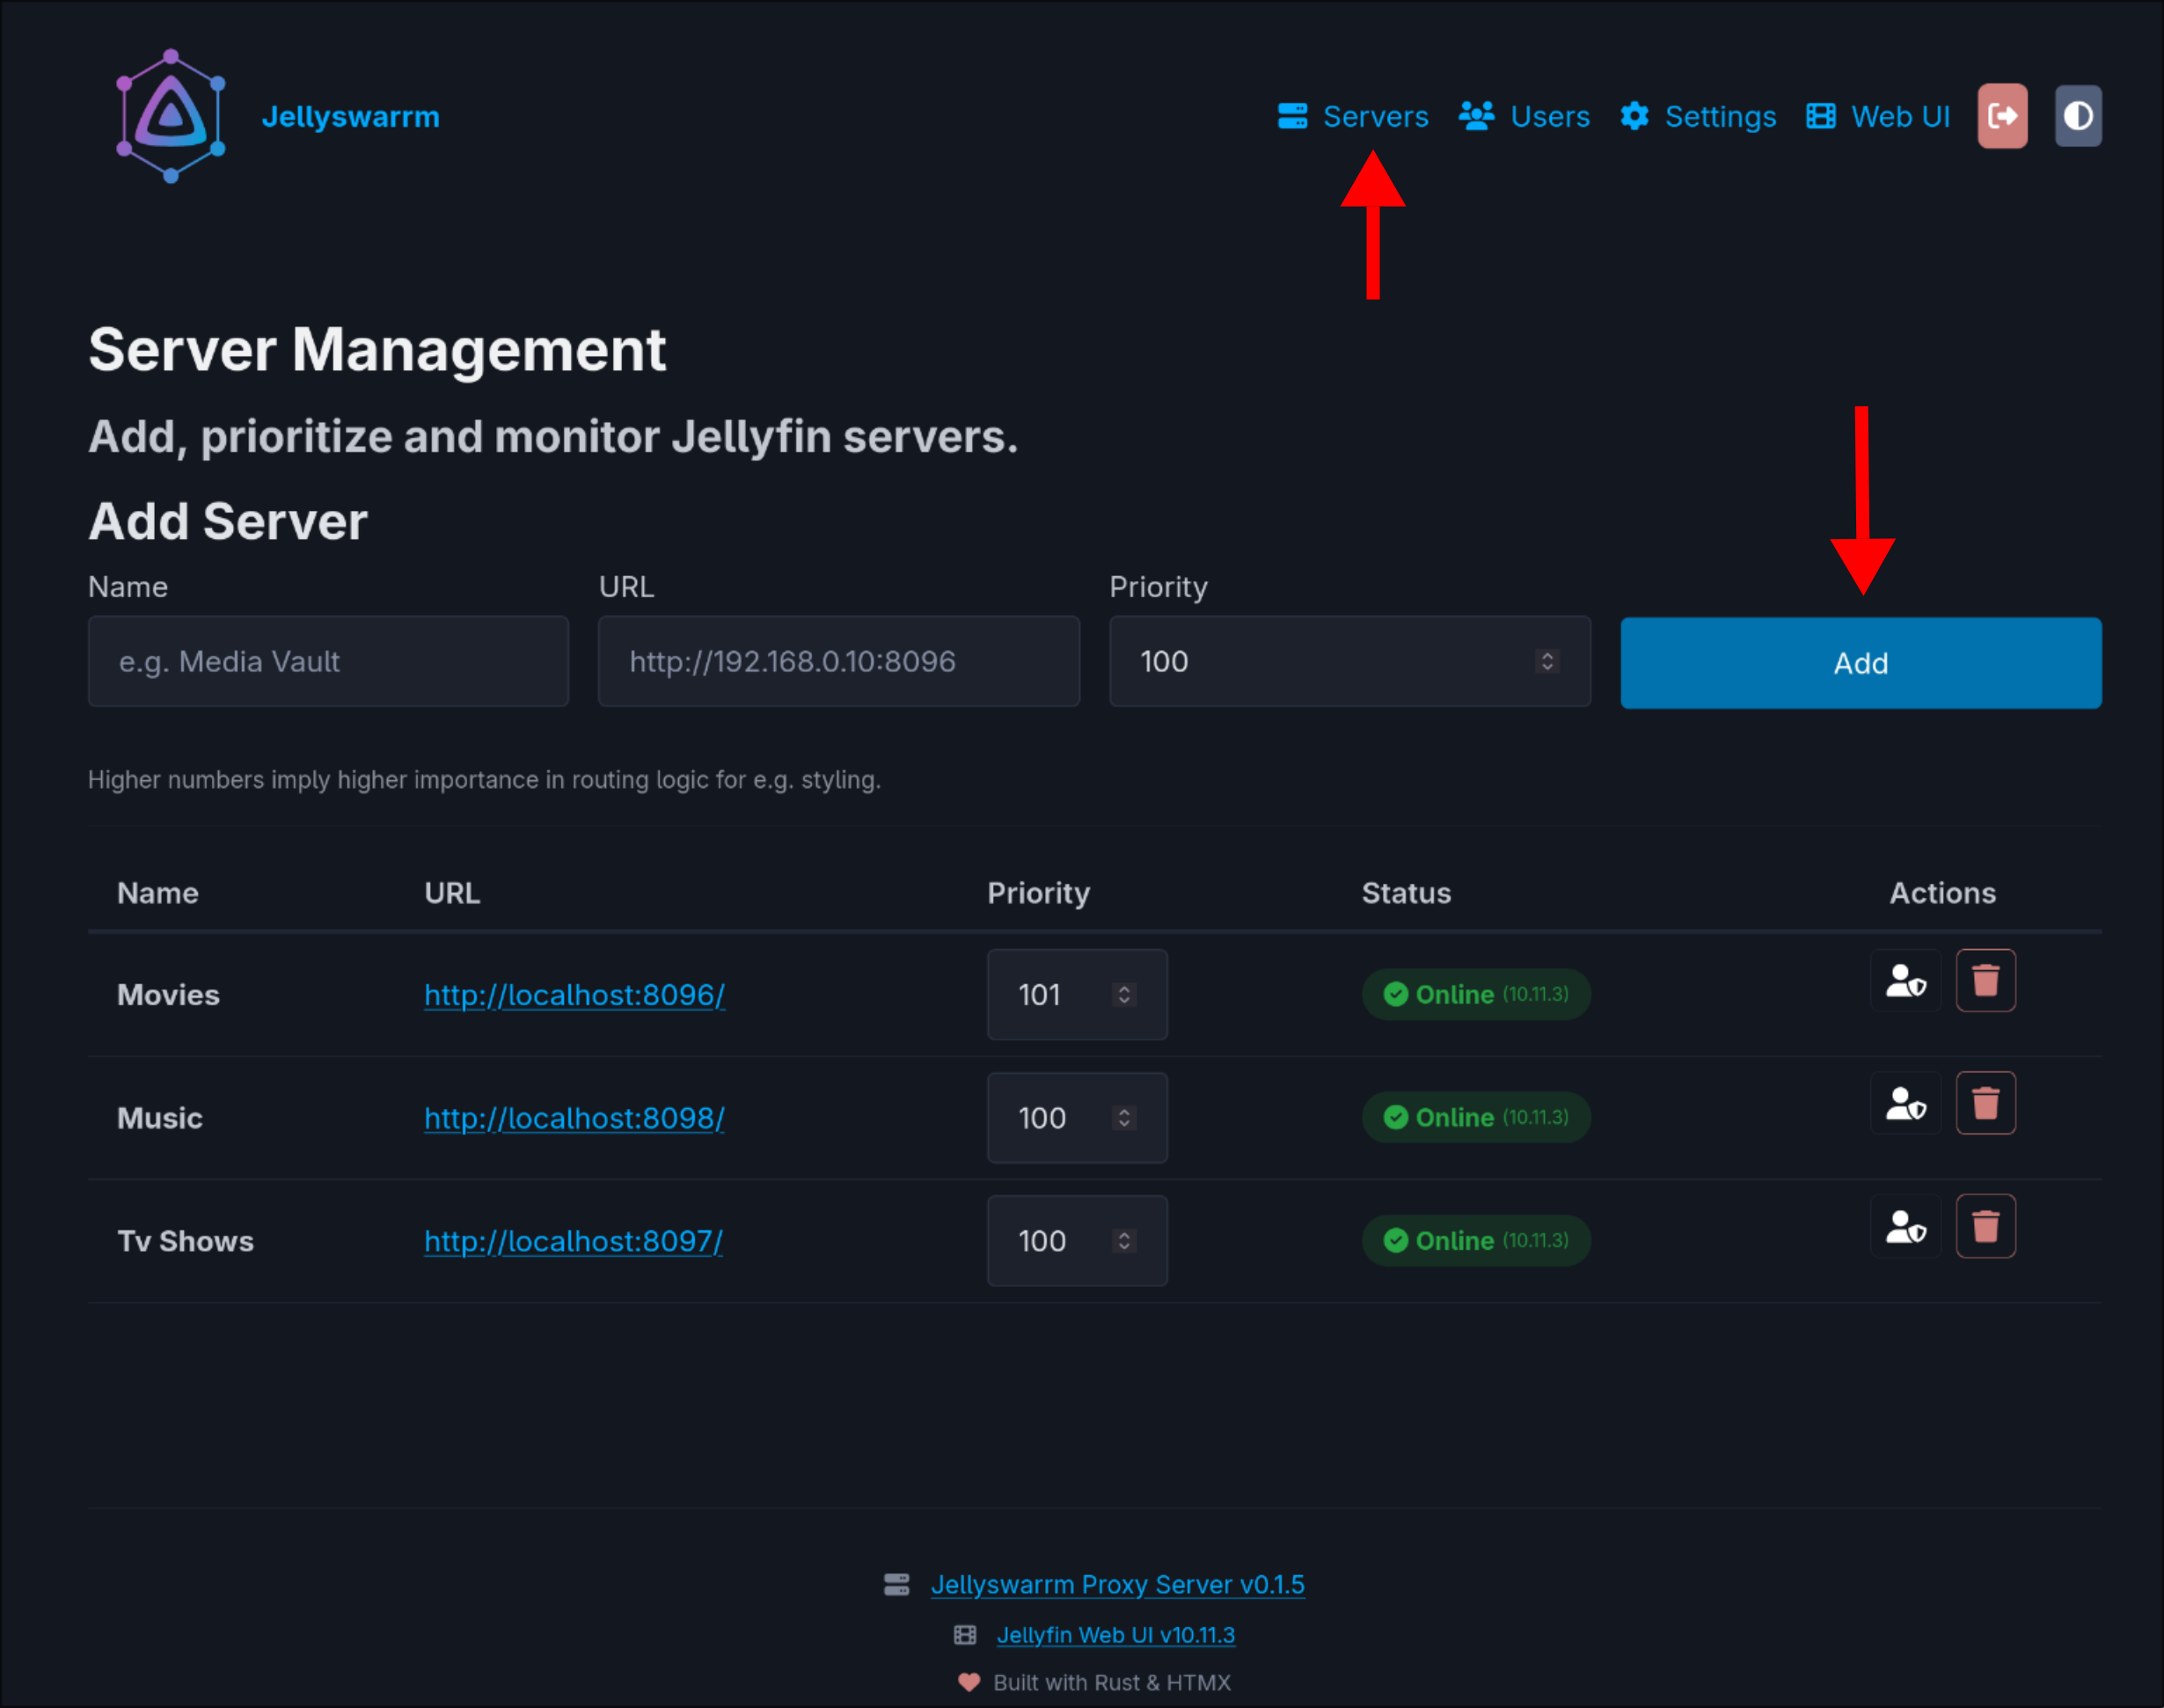Open the Music link http://localhost:8098/

tap(574, 1118)
